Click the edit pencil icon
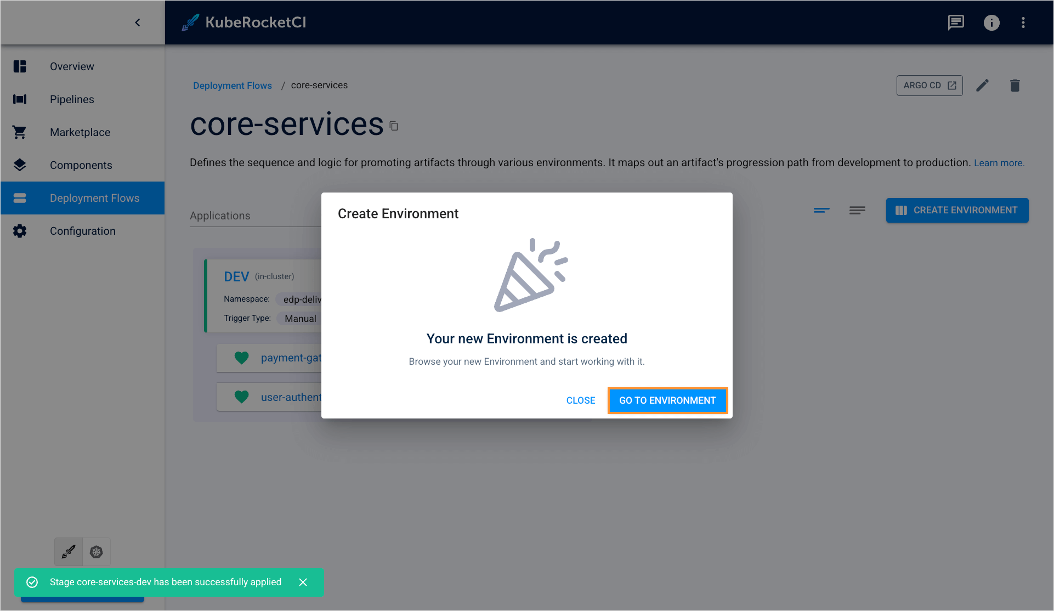This screenshot has width=1054, height=611. (982, 86)
